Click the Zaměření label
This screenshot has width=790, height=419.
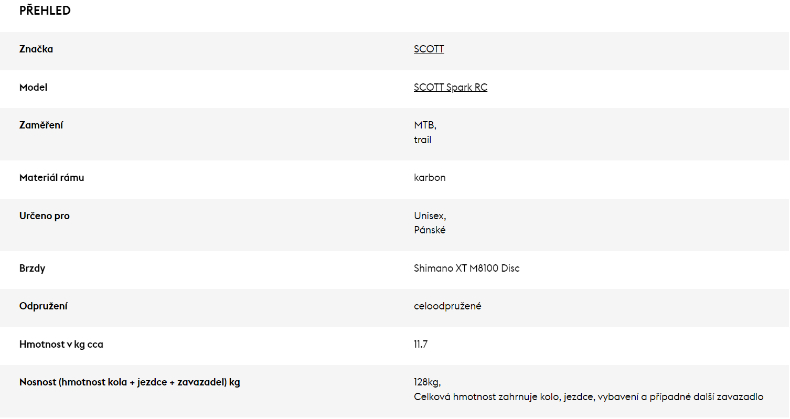41,125
